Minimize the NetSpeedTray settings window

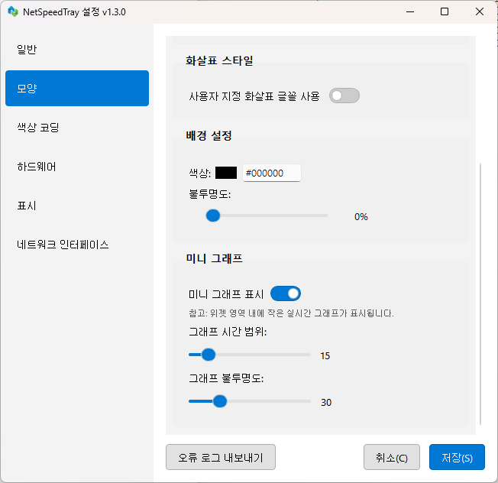click(x=410, y=11)
